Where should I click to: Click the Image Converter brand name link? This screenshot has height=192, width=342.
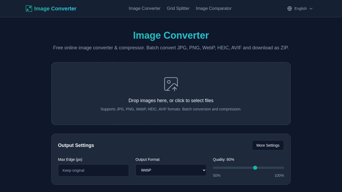55,9
